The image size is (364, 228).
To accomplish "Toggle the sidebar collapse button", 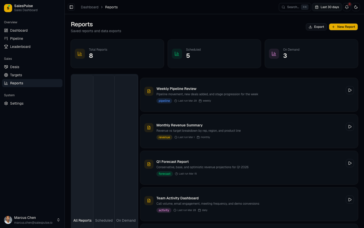I will pos(71,7).
